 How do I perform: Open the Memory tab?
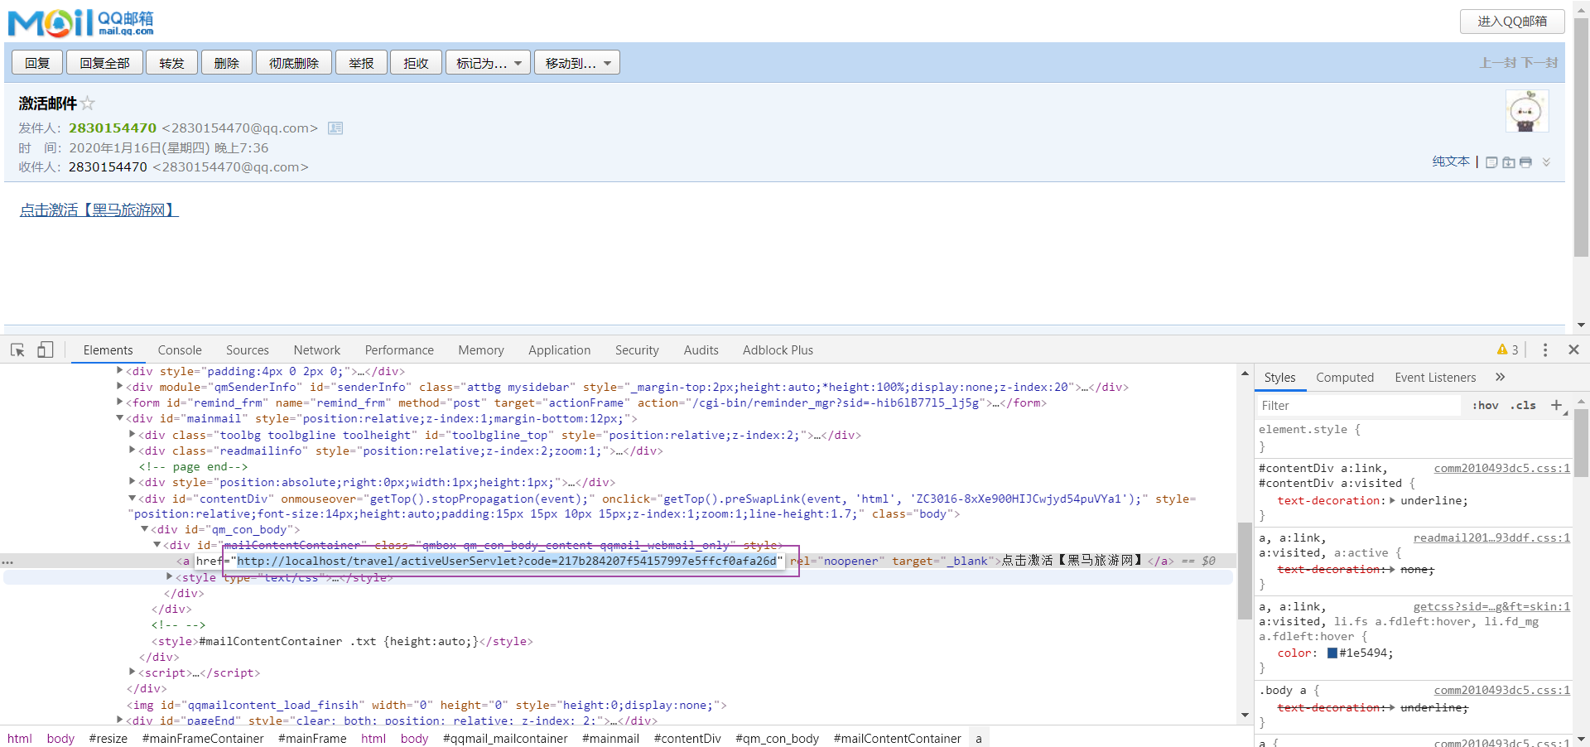(x=481, y=350)
